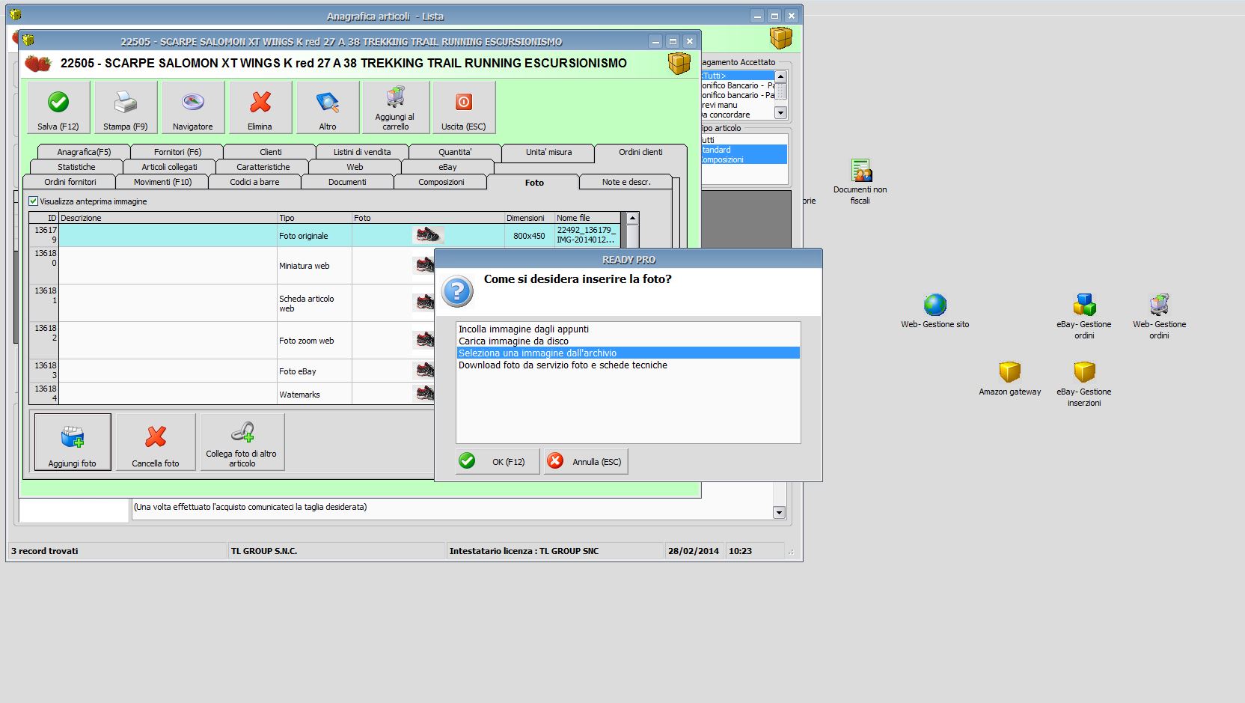Image resolution: width=1245 pixels, height=703 pixels.
Task: Click photo table scroll up arrow
Action: click(632, 219)
